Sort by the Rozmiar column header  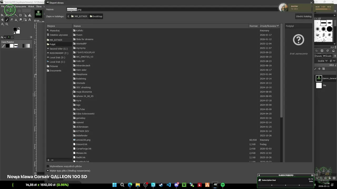pos(254,26)
